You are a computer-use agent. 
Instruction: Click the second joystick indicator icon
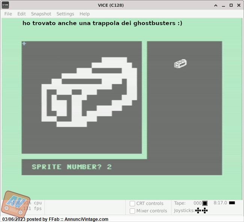click(x=205, y=210)
